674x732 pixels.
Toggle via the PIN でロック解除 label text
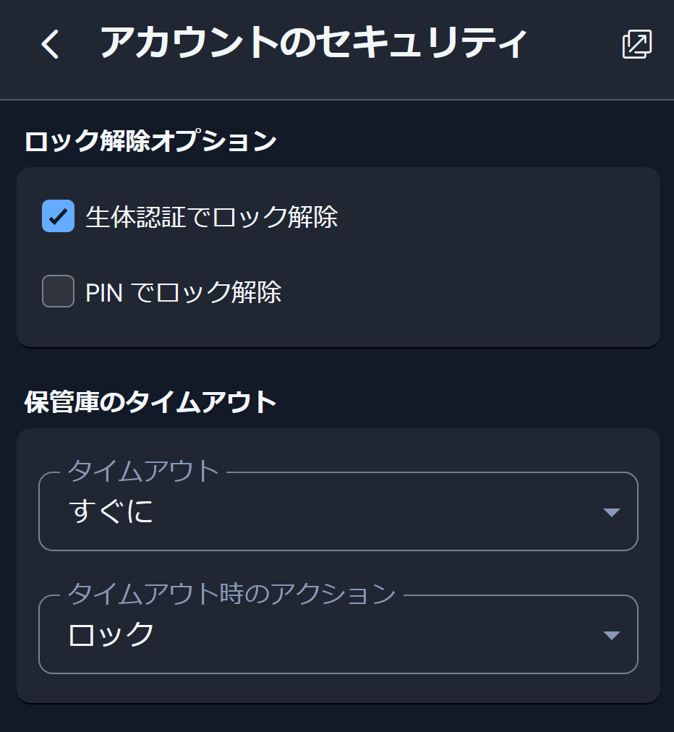click(x=184, y=292)
